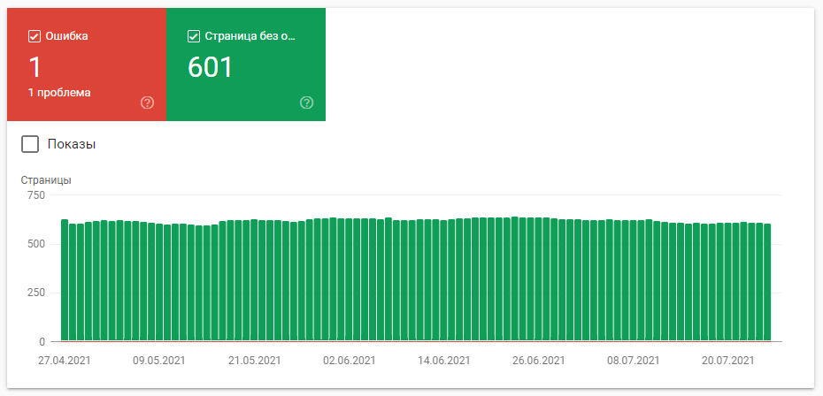Image resolution: width=823 pixels, height=396 pixels.
Task: Click the help icon in the red Ошибка card
Action: pos(147,103)
